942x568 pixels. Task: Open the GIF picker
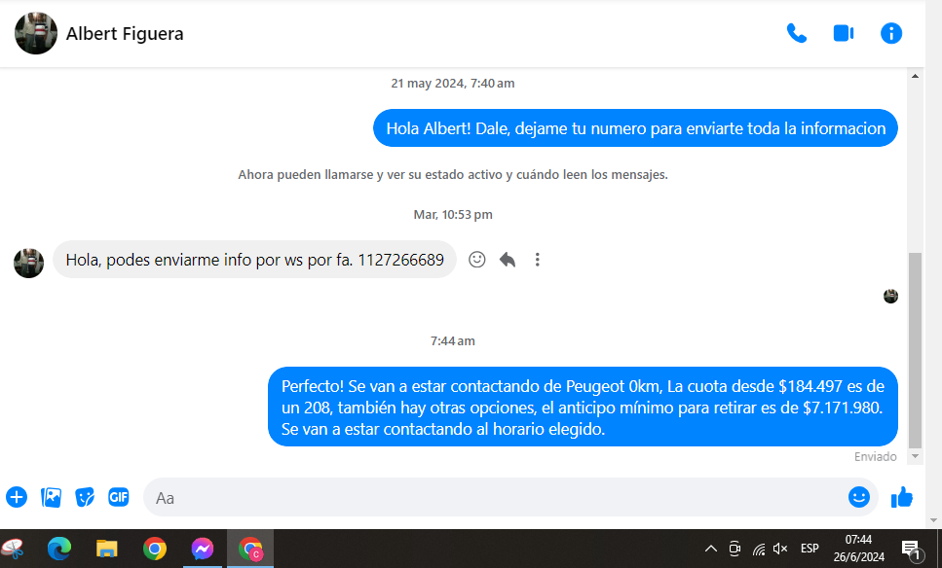[x=119, y=497]
